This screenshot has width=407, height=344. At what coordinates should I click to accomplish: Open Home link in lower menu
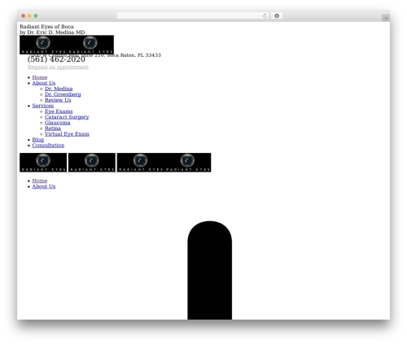[x=40, y=181]
